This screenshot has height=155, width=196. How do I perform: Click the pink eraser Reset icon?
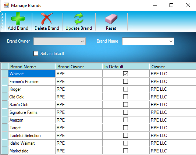(111, 19)
